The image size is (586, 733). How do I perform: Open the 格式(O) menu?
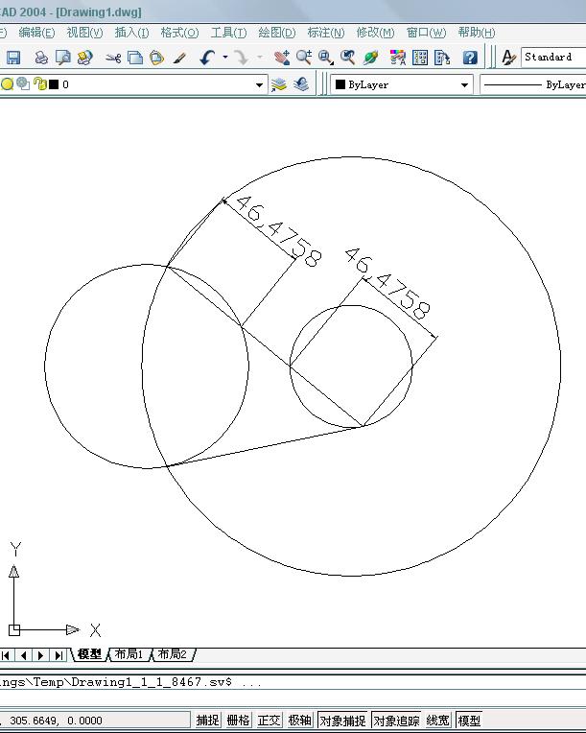[x=179, y=33]
